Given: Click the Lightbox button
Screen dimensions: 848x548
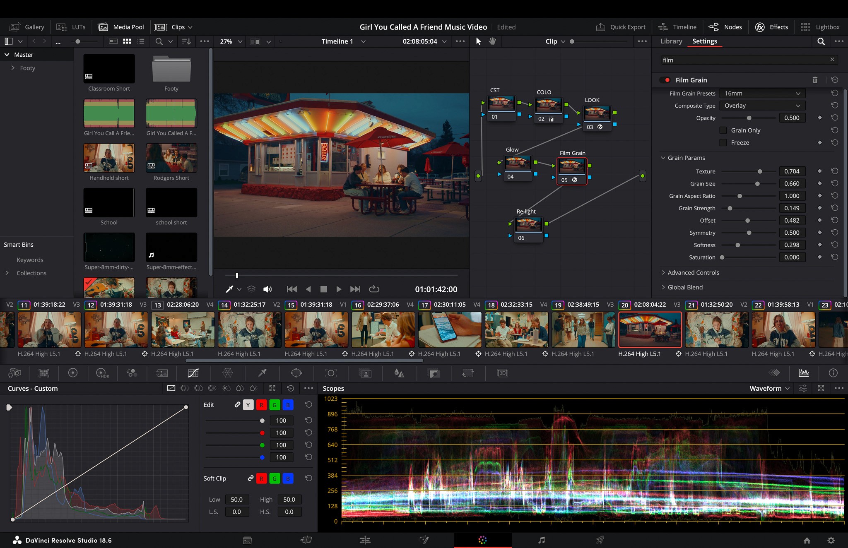Looking at the screenshot, I should (820, 27).
